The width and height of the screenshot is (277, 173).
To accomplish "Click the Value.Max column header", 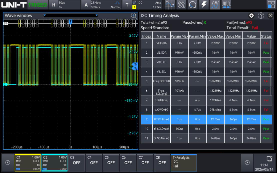I will click(215, 35).
